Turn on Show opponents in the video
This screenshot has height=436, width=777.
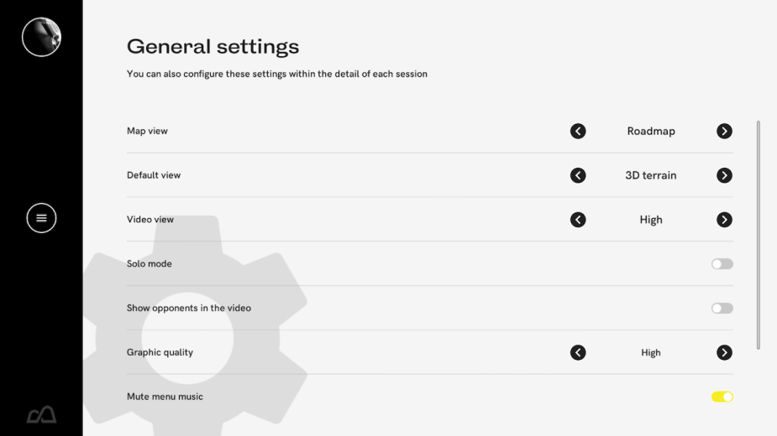pyautogui.click(x=722, y=309)
